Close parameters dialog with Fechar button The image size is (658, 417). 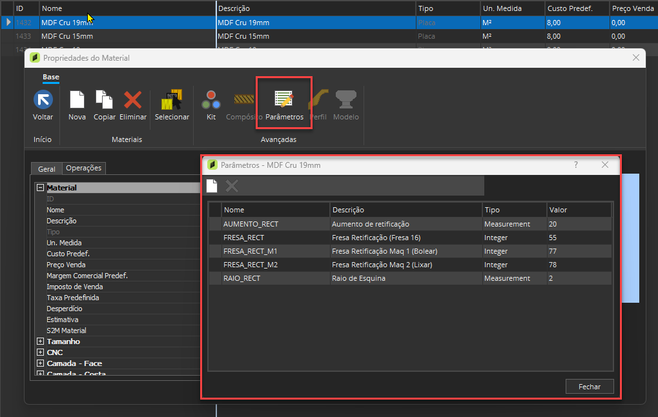pos(590,387)
